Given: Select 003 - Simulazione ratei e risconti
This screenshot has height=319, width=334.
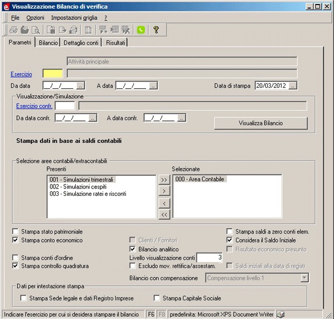Looking at the screenshot, I should coord(88,194).
